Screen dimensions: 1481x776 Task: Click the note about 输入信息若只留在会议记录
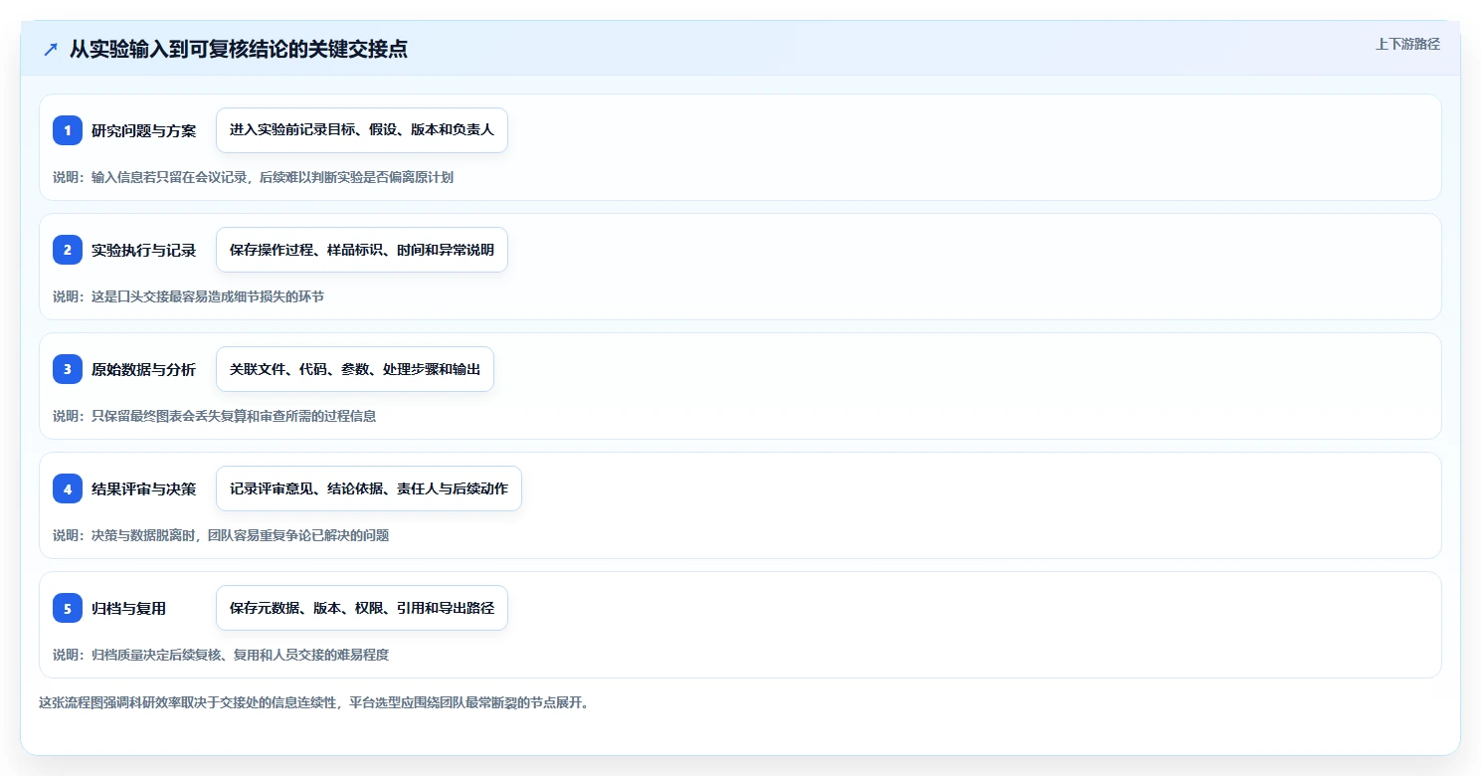254,177
